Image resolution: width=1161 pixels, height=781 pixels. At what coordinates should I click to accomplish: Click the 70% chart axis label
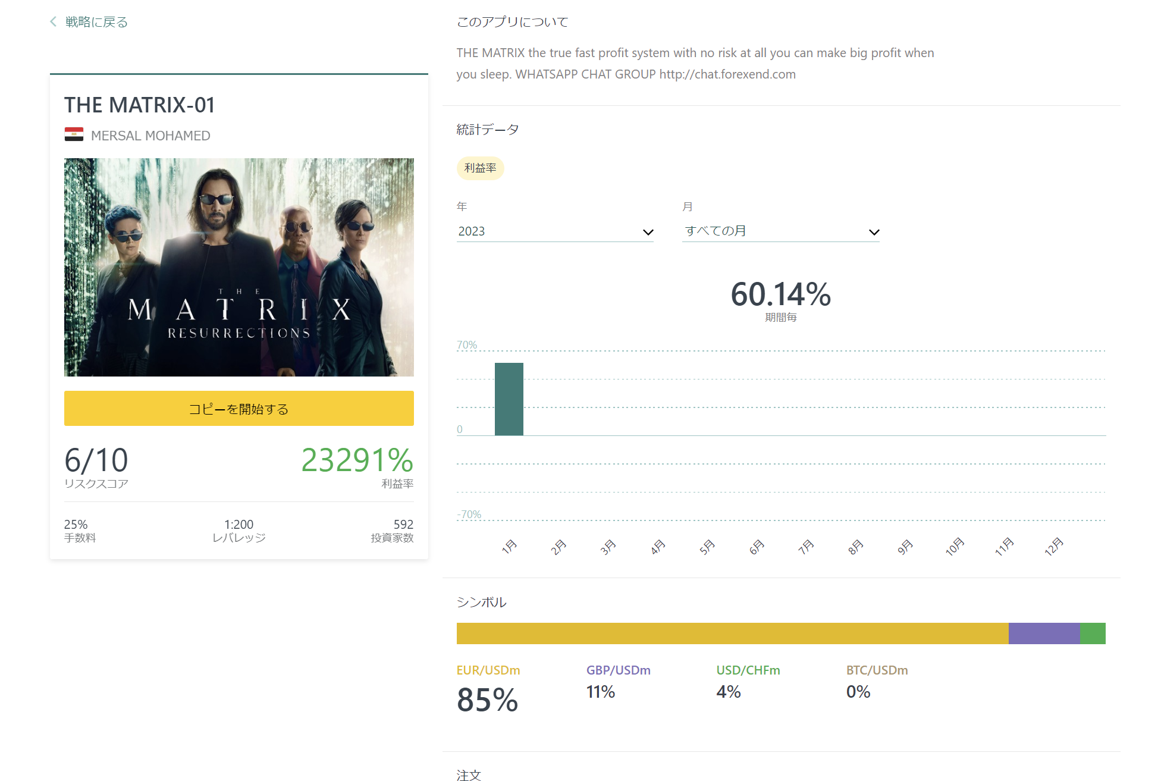click(467, 345)
